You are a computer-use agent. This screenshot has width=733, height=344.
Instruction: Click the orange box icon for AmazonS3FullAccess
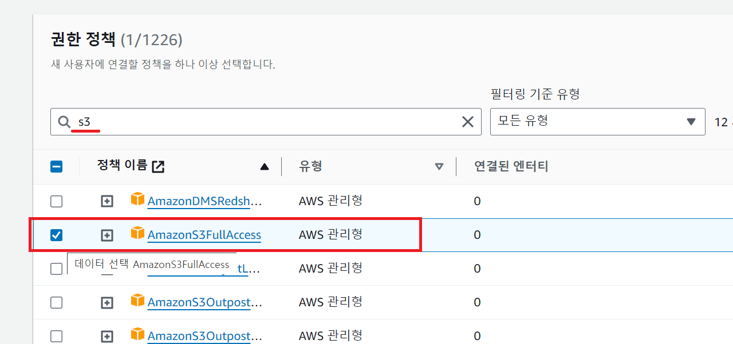point(137,233)
